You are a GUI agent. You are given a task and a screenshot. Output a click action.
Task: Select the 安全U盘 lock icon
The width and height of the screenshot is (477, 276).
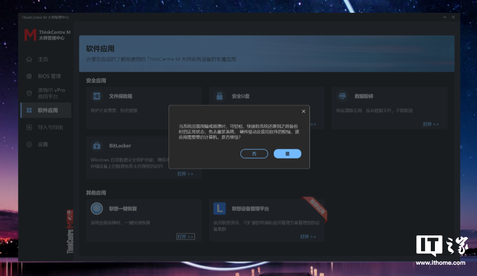(220, 96)
